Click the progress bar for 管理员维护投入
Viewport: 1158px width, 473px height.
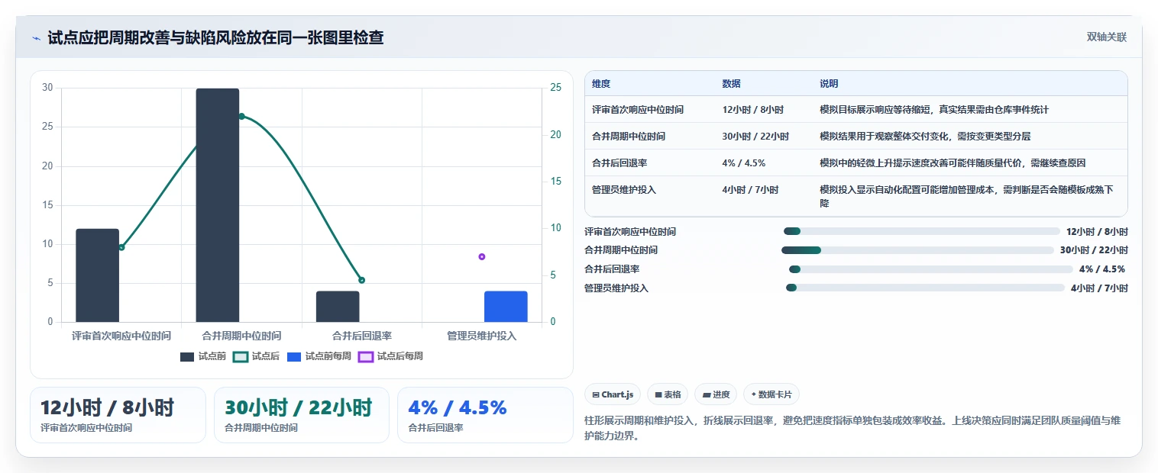pyautogui.click(x=925, y=288)
